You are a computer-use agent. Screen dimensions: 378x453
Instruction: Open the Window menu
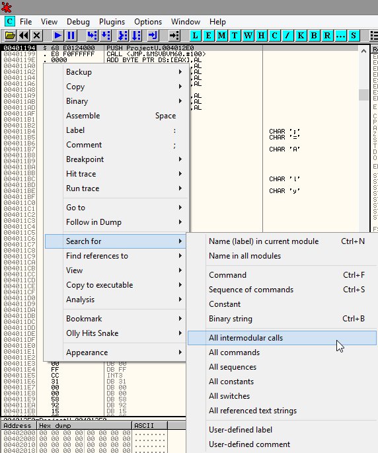186,22
